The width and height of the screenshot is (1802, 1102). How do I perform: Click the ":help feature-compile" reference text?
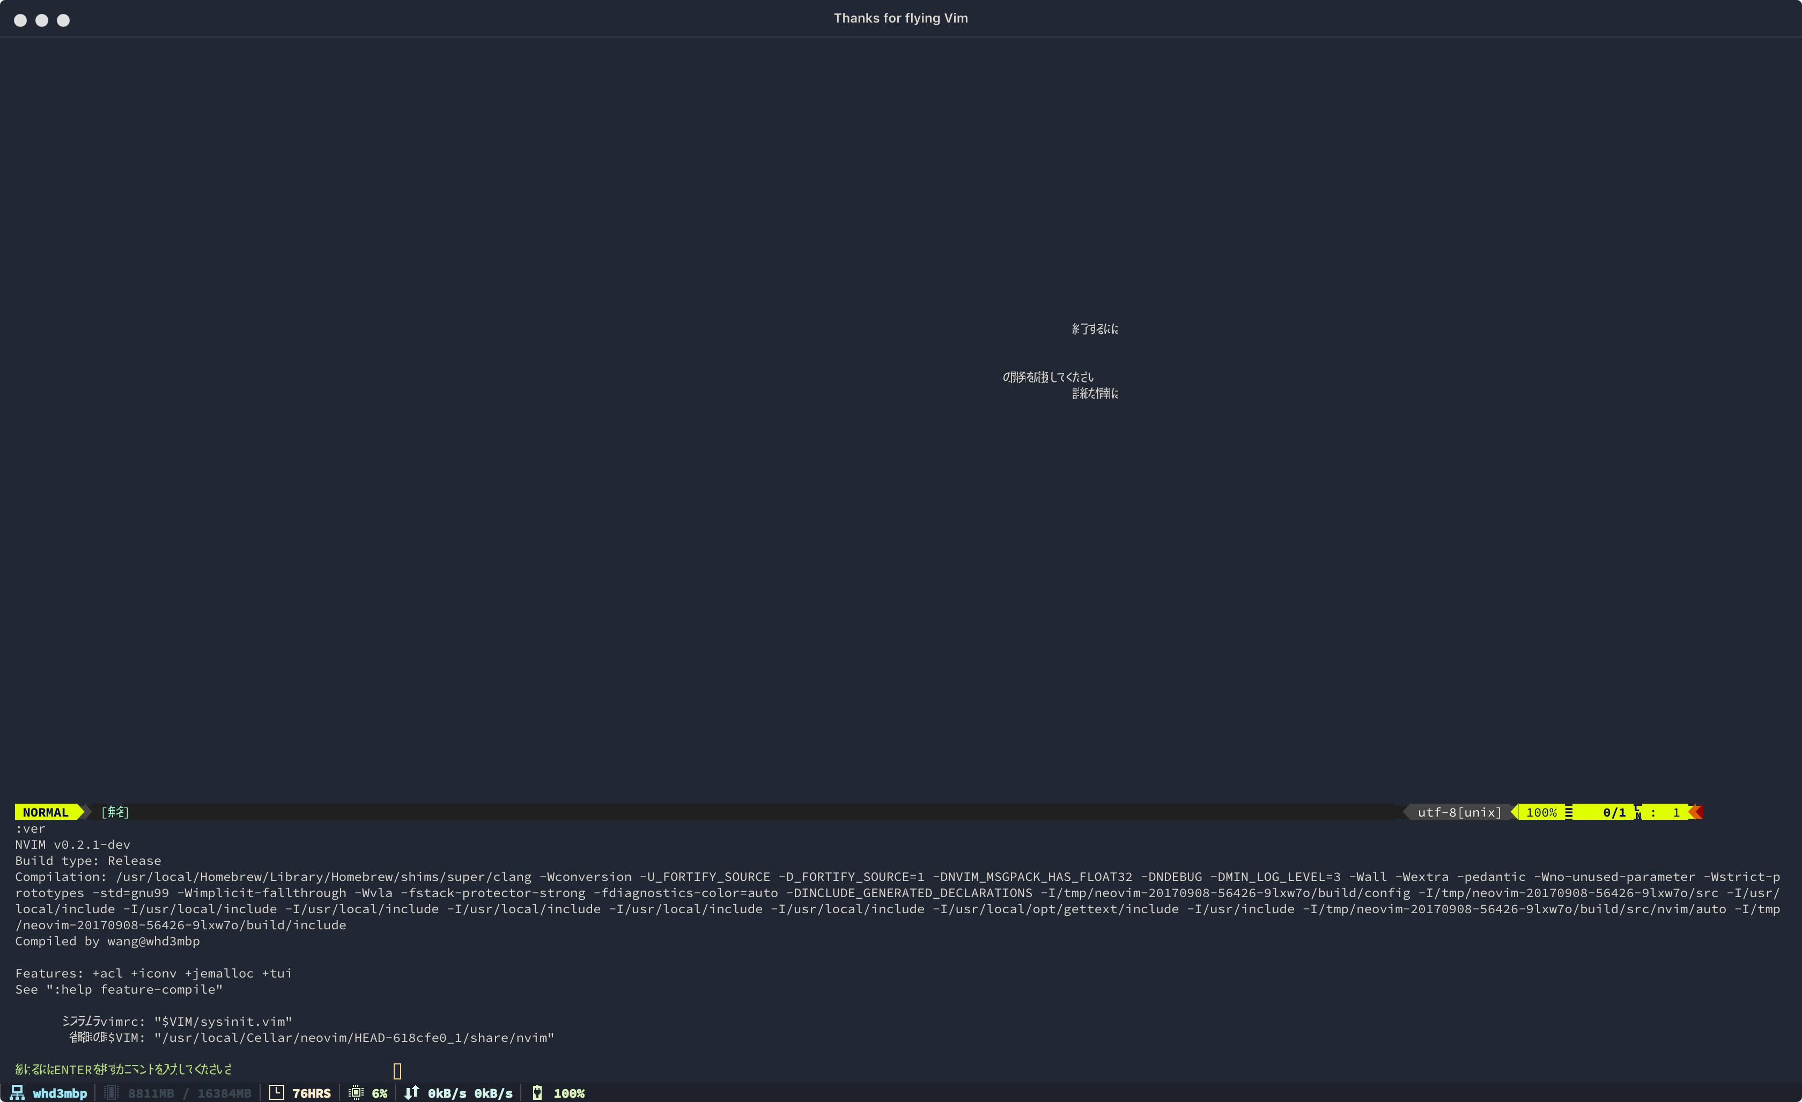[x=134, y=989]
